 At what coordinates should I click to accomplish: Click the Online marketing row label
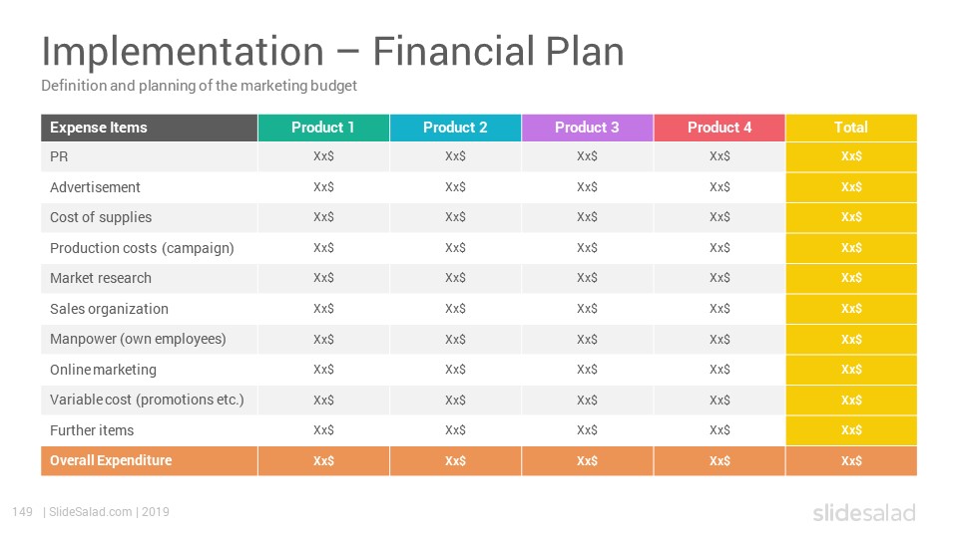pyautogui.click(x=103, y=370)
